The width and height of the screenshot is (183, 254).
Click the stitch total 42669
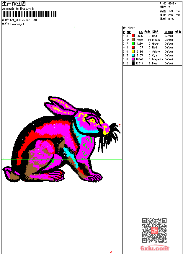(172, 4)
